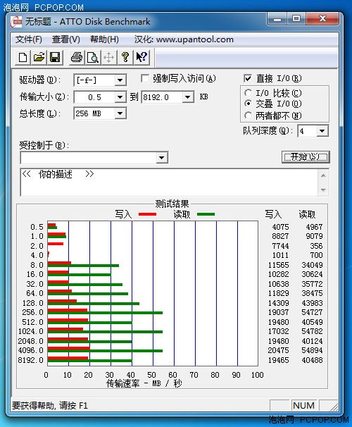Open the 总长度 256 MB dropdown
Image resolution: width=352 pixels, height=427 pixels.
pyautogui.click(x=120, y=113)
